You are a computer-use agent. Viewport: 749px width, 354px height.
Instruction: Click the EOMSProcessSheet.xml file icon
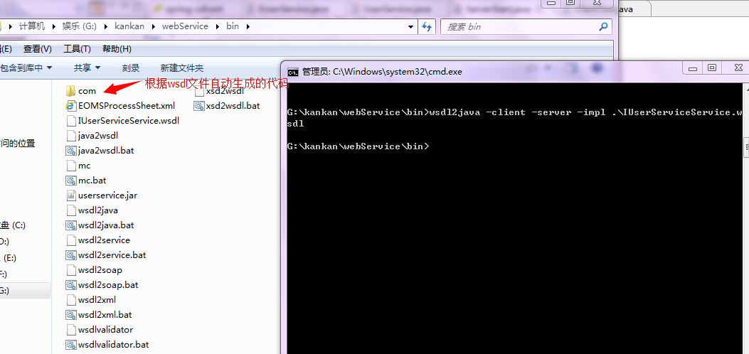[x=70, y=105]
